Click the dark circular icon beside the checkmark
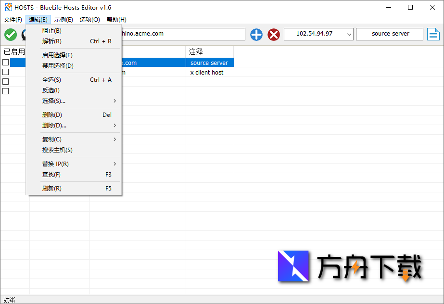 click(24, 34)
